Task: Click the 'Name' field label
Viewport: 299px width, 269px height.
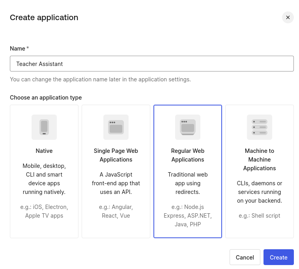Action: pyautogui.click(x=17, y=49)
